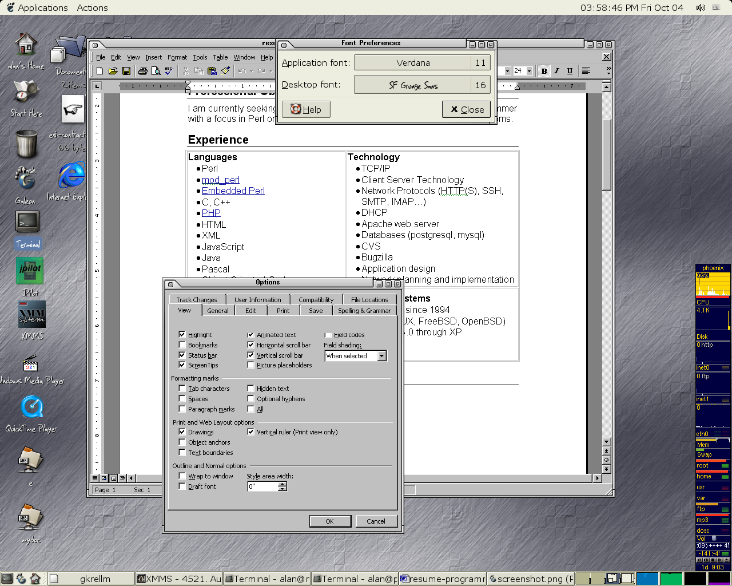Toggle Bold formatting button
Screen dimensions: 732x586
pos(544,71)
